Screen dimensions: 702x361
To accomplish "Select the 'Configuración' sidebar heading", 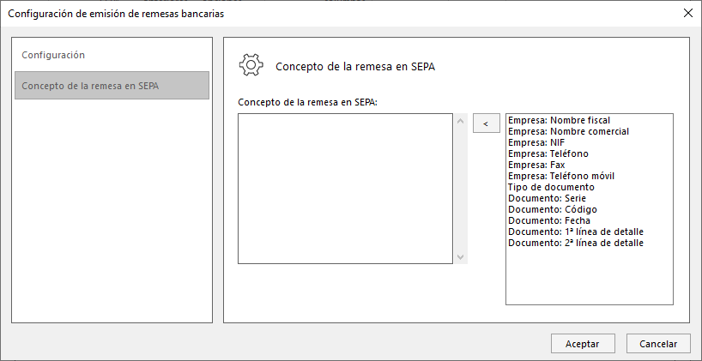I will pyautogui.click(x=53, y=55).
